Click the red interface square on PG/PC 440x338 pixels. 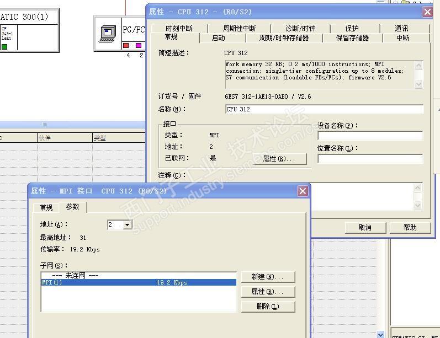click(x=126, y=45)
